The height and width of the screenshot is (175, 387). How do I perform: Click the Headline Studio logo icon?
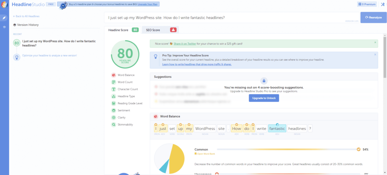(5, 5)
